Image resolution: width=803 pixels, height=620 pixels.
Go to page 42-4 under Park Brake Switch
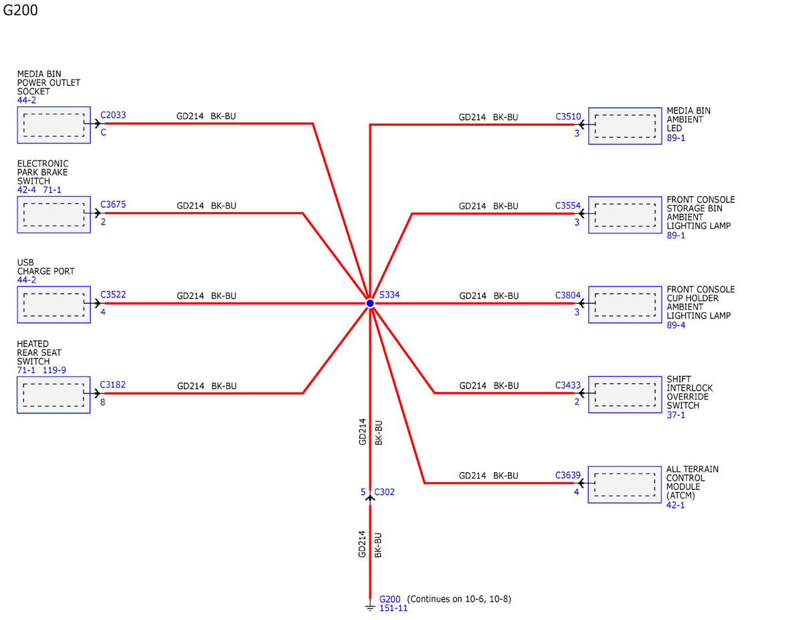(27, 190)
